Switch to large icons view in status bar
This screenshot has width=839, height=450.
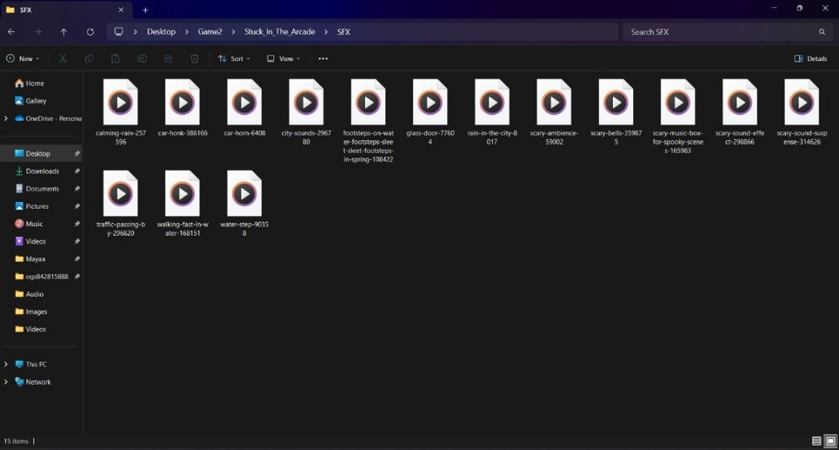[830, 441]
